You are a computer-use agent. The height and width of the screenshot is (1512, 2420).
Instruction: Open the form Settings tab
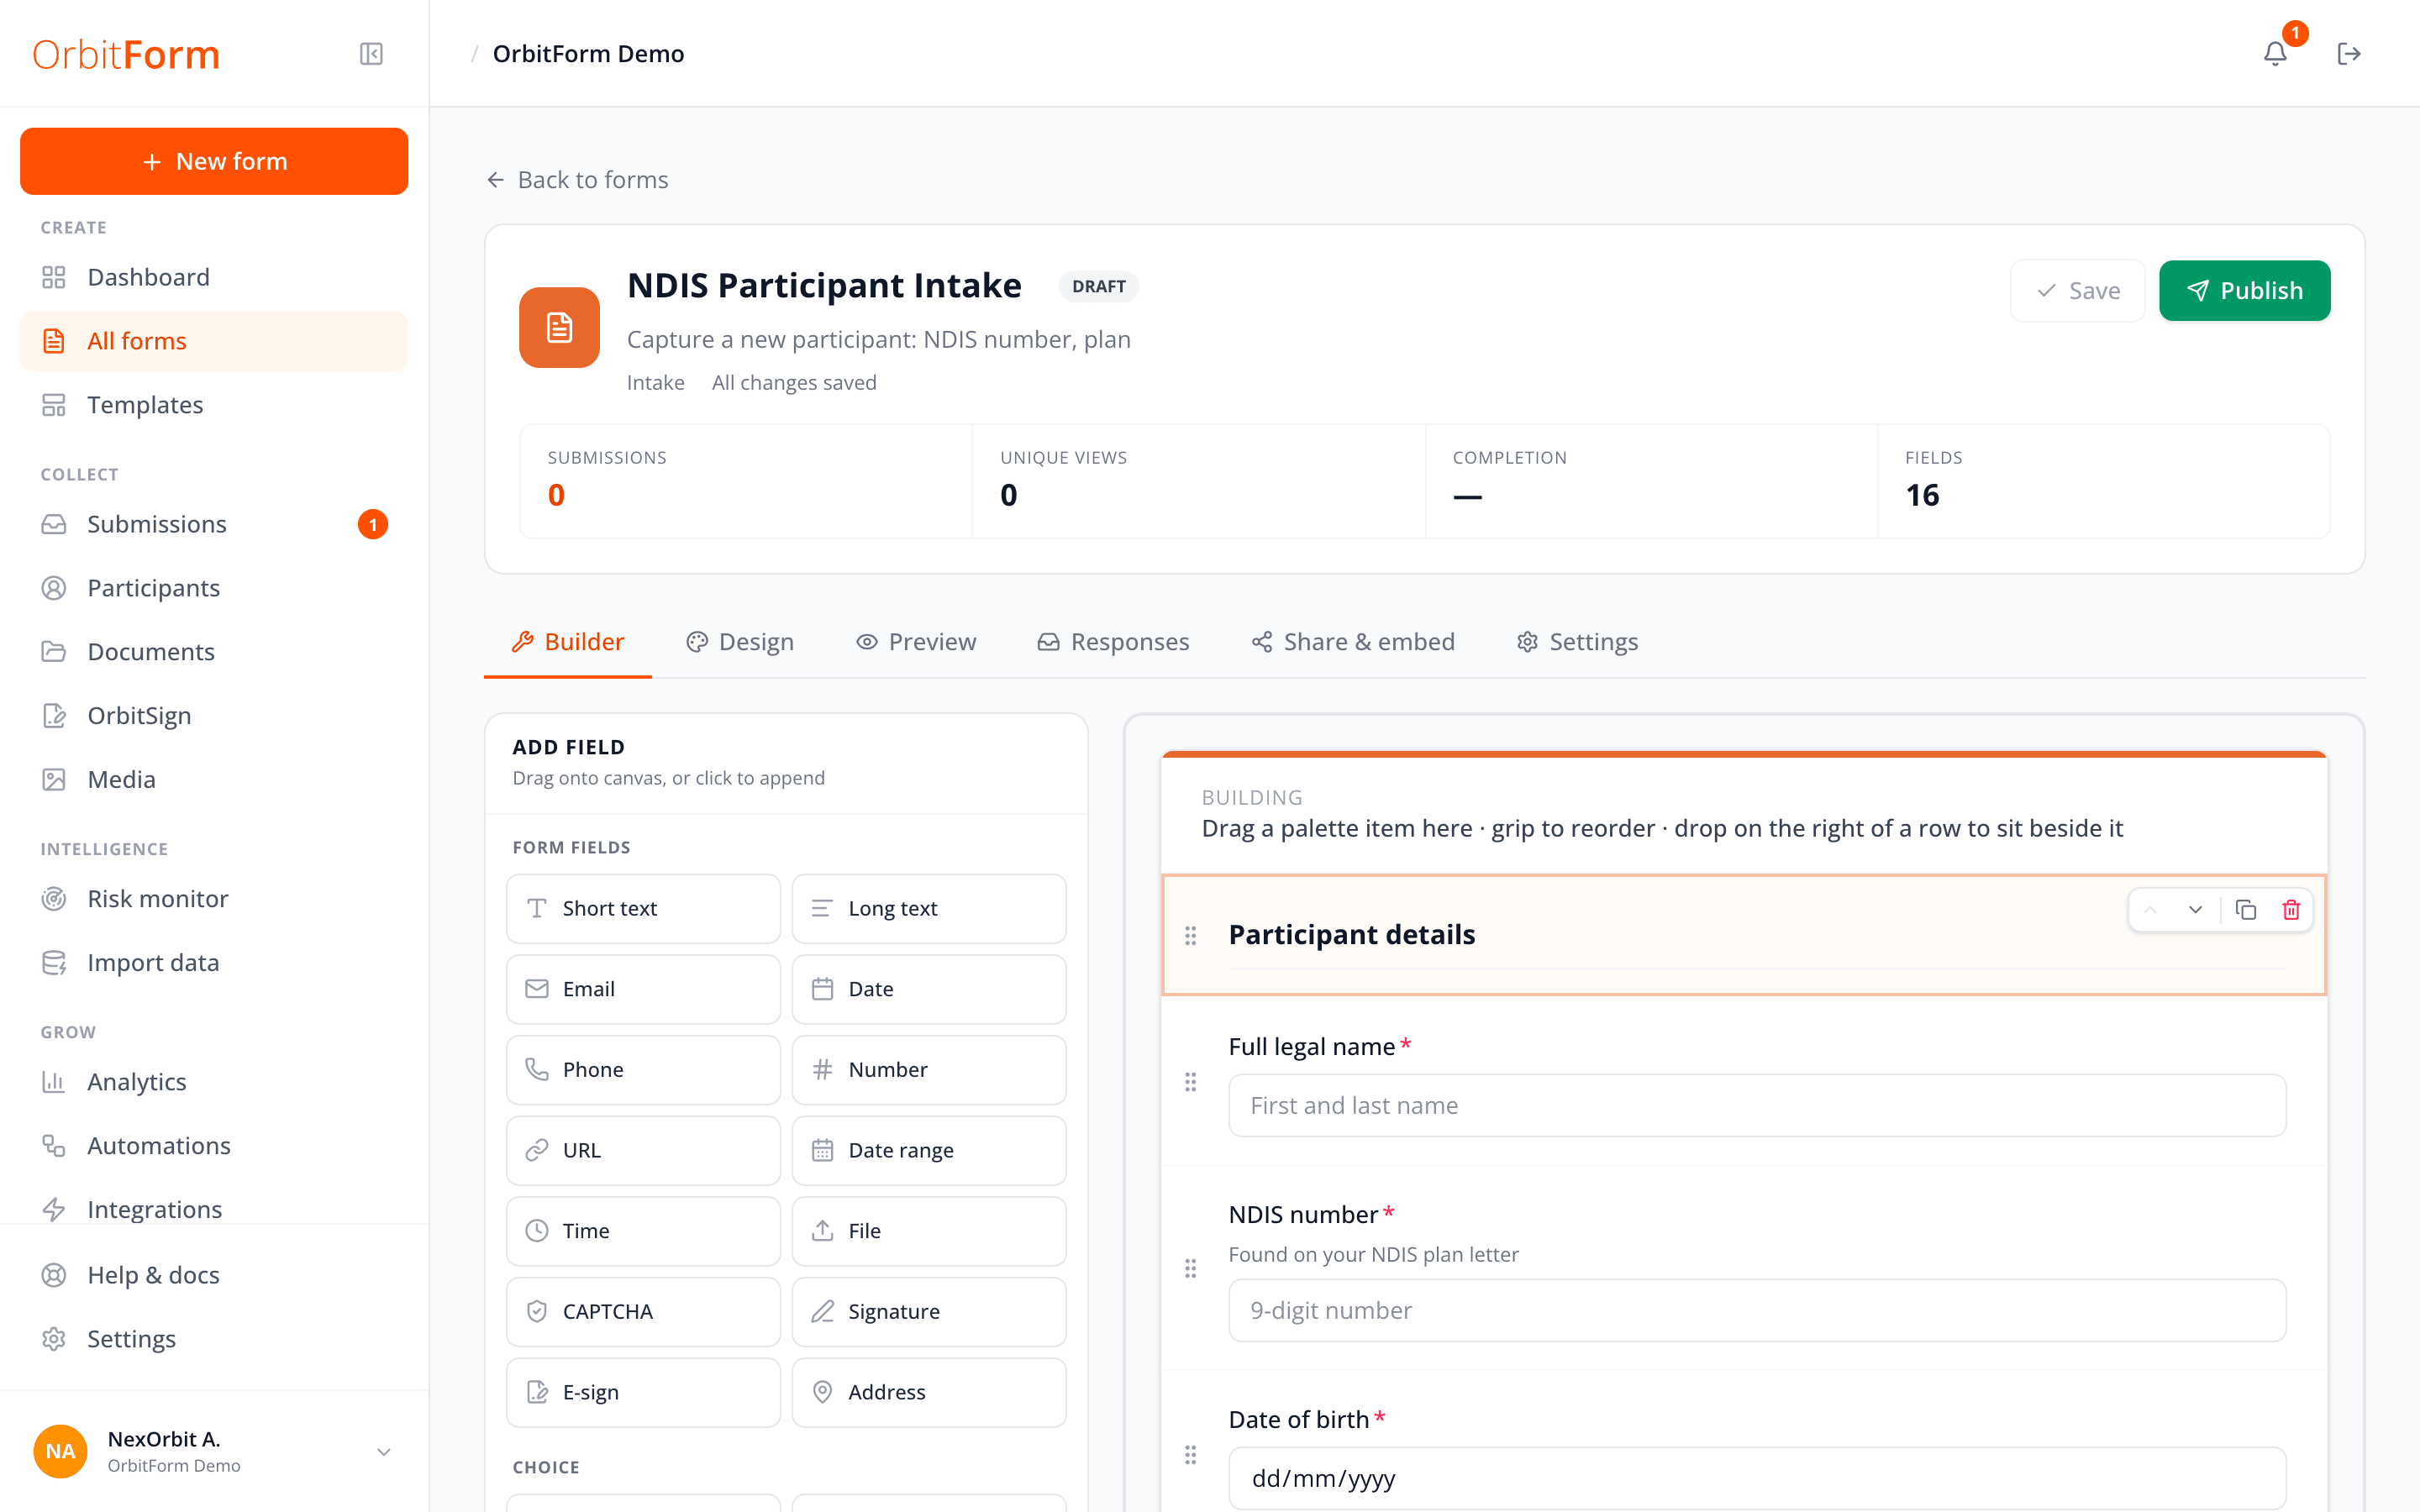point(1577,642)
